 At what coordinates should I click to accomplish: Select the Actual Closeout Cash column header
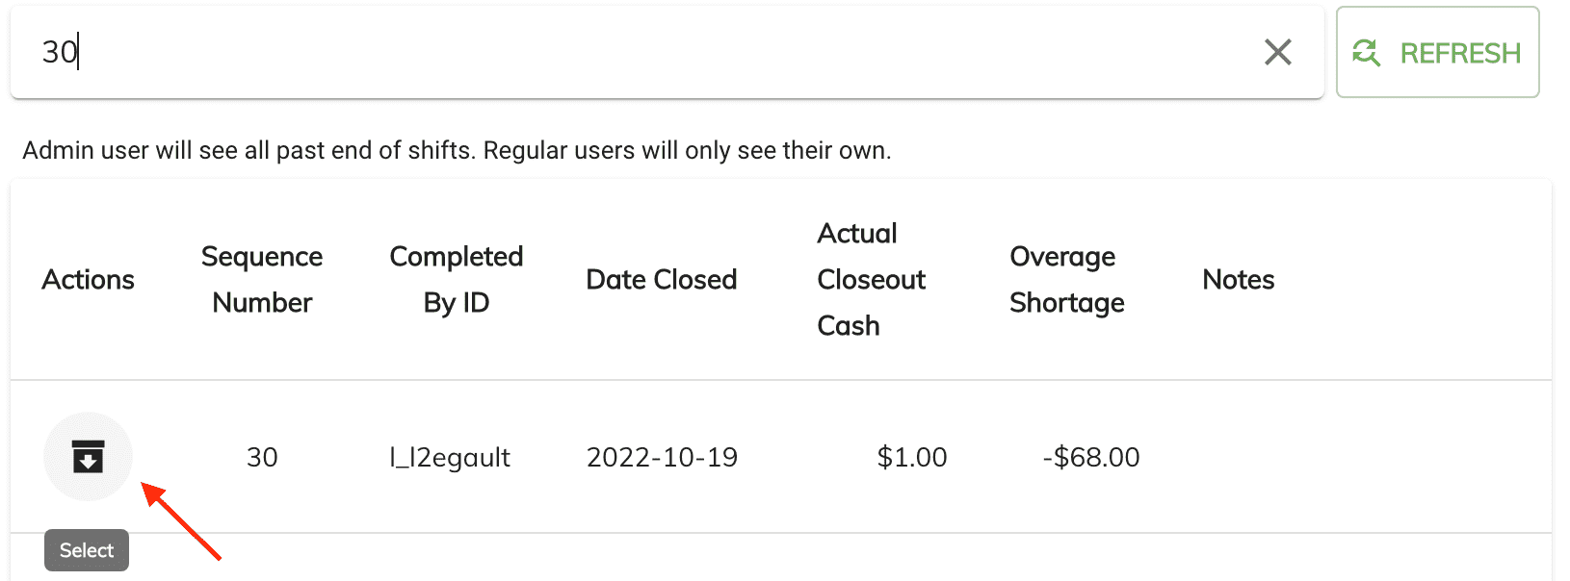pos(871,280)
